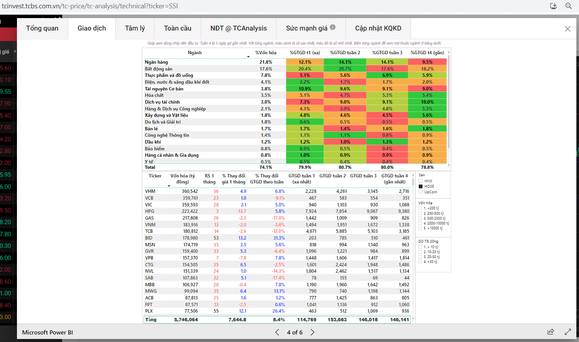Click the browser zoom-out magnifier icon

click(x=568, y=6)
